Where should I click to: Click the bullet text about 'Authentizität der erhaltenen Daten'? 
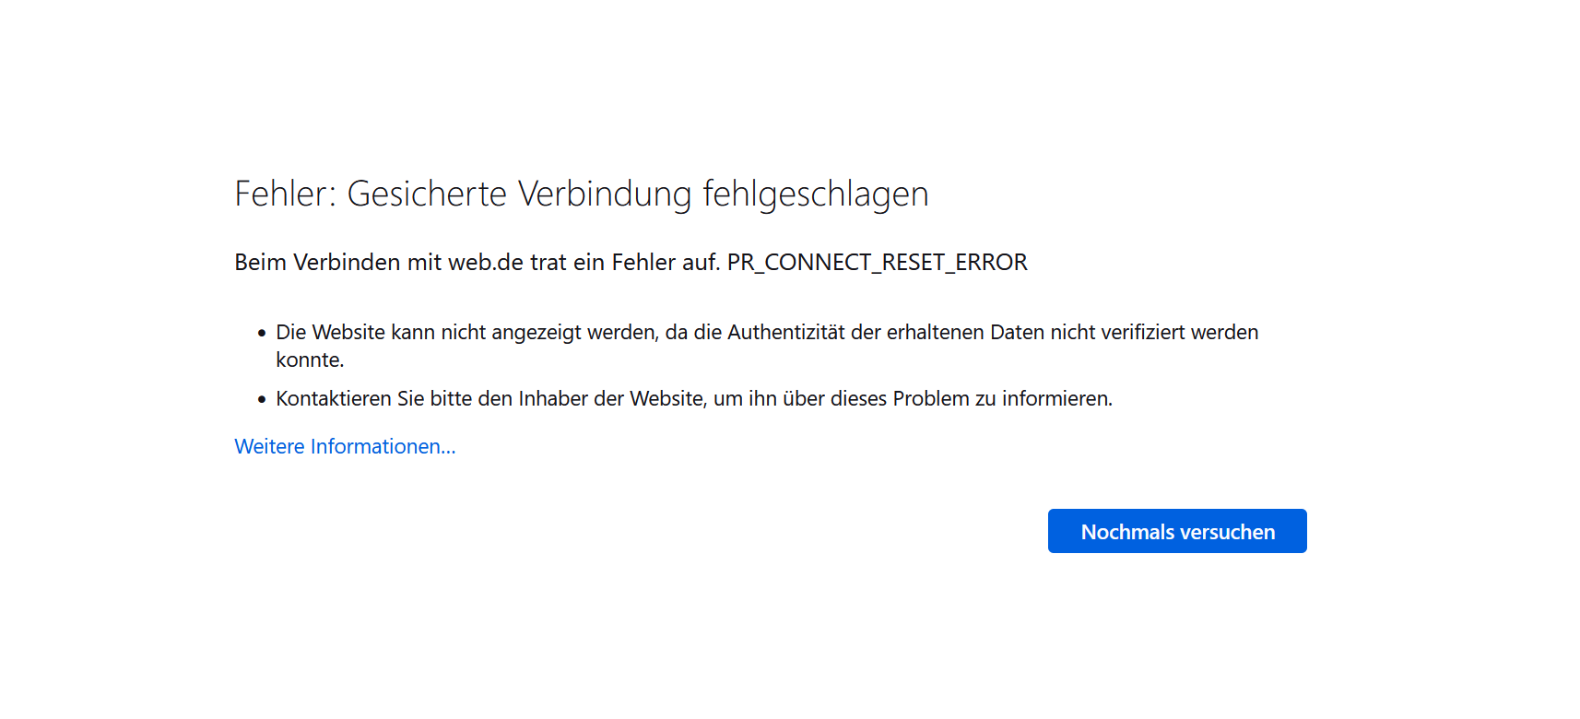pos(767,346)
